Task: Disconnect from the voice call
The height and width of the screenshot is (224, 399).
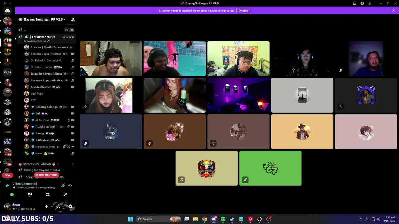Action: 70,185
